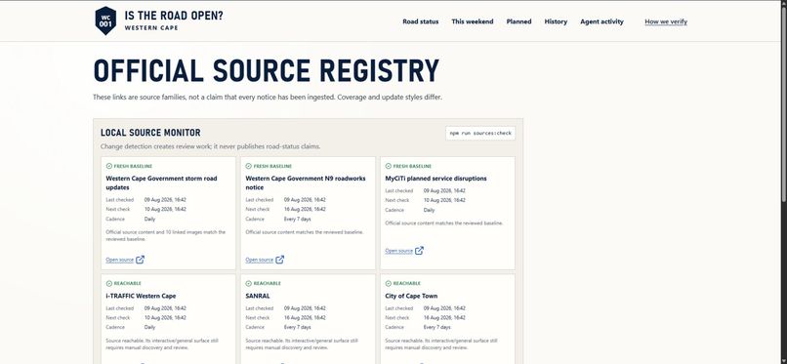Click the external link icon in N9 roadworks notice card
Screen dimensions: 787x364
[279, 260]
